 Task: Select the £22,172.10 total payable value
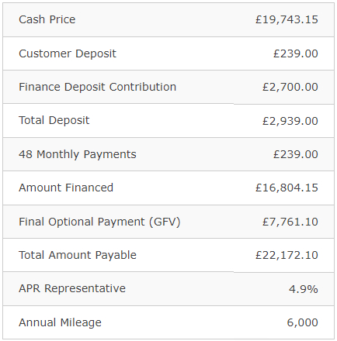pyautogui.click(x=287, y=255)
